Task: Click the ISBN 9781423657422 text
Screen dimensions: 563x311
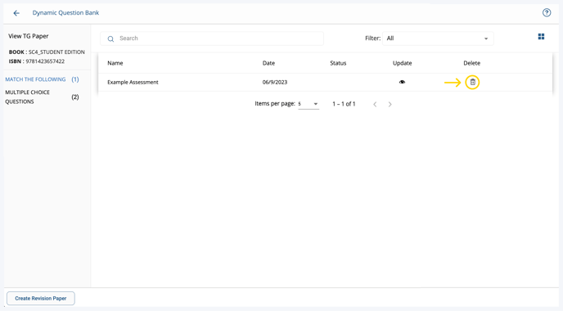Action: (37, 61)
